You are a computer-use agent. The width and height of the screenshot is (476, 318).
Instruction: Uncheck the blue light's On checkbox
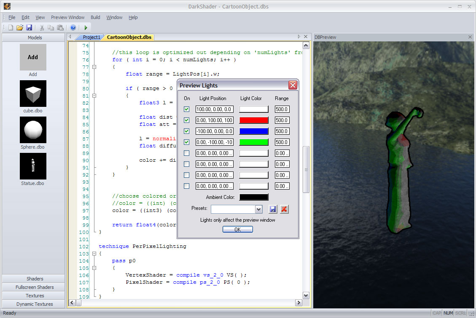(187, 131)
